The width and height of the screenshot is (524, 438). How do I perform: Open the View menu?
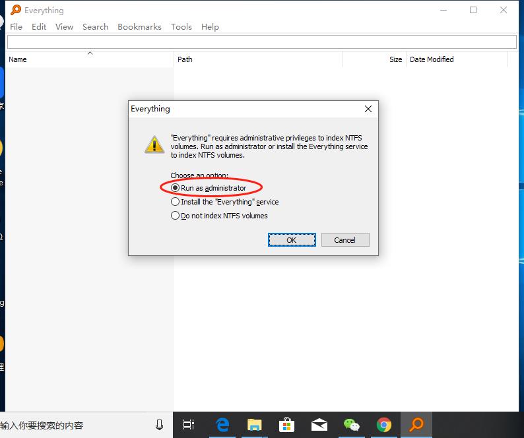64,27
